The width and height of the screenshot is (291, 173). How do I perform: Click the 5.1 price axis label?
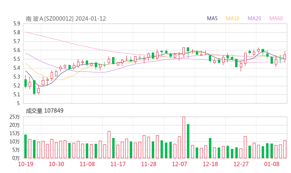pos(17,94)
